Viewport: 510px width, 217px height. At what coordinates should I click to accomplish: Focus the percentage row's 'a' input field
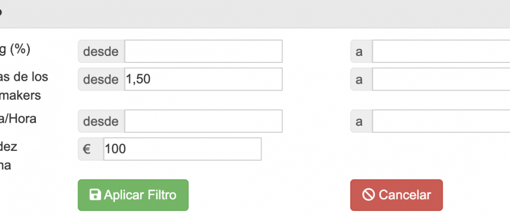click(x=441, y=52)
